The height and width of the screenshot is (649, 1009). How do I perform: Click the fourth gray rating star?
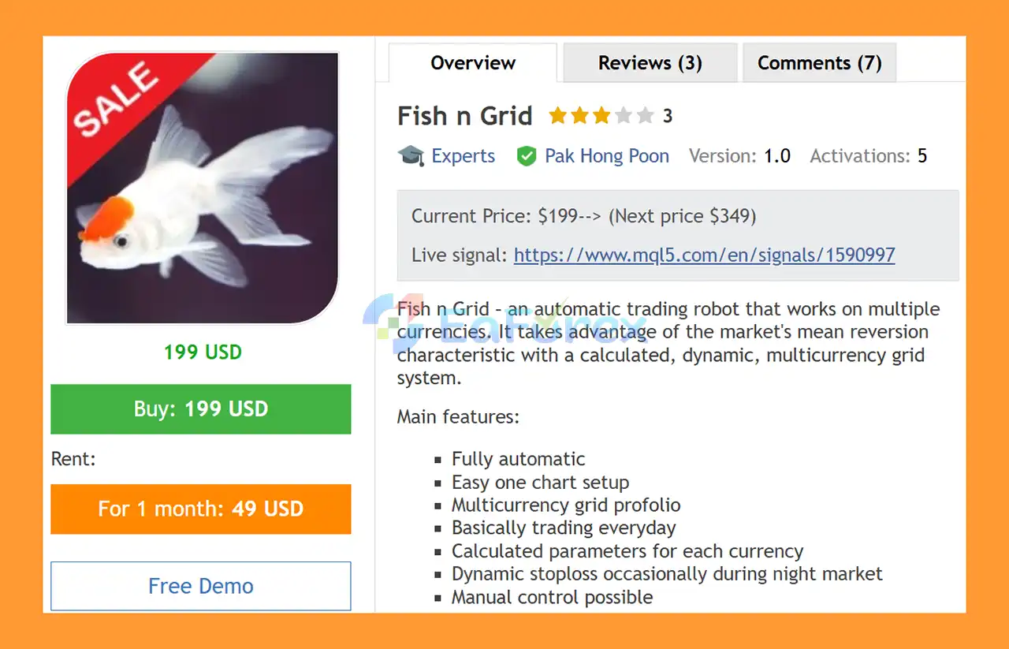624,117
